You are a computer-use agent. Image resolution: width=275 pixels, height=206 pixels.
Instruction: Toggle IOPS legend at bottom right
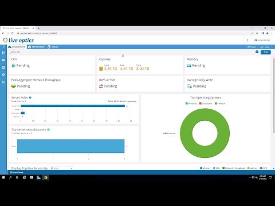tap(264, 168)
